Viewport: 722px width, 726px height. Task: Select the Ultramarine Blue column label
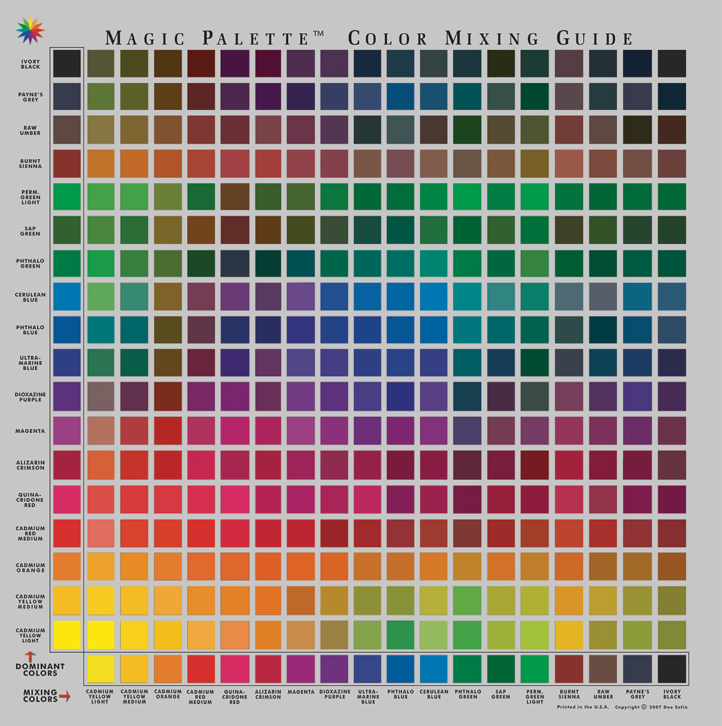pyautogui.click(x=368, y=696)
